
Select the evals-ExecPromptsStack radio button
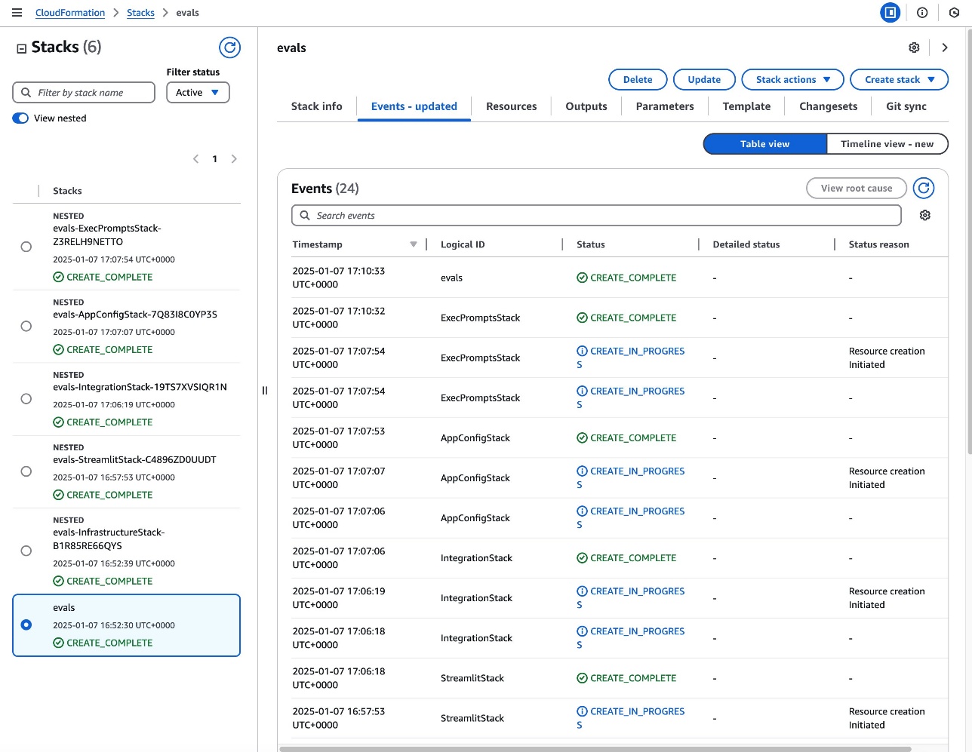click(26, 247)
